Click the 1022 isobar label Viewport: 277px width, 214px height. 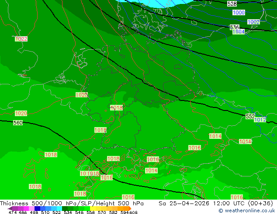[21, 39]
